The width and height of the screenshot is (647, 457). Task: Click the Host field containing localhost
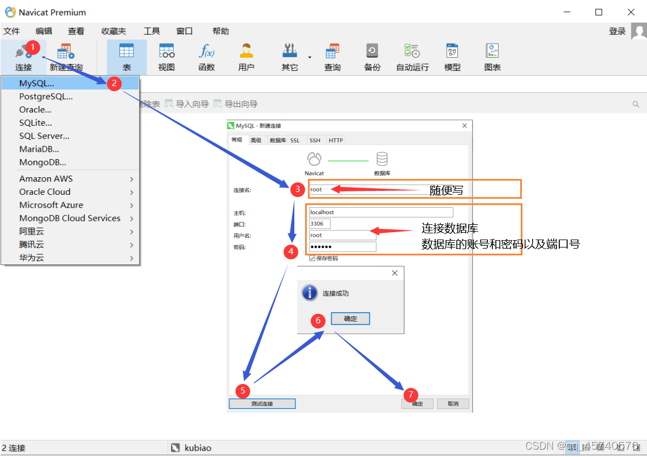pyautogui.click(x=381, y=212)
